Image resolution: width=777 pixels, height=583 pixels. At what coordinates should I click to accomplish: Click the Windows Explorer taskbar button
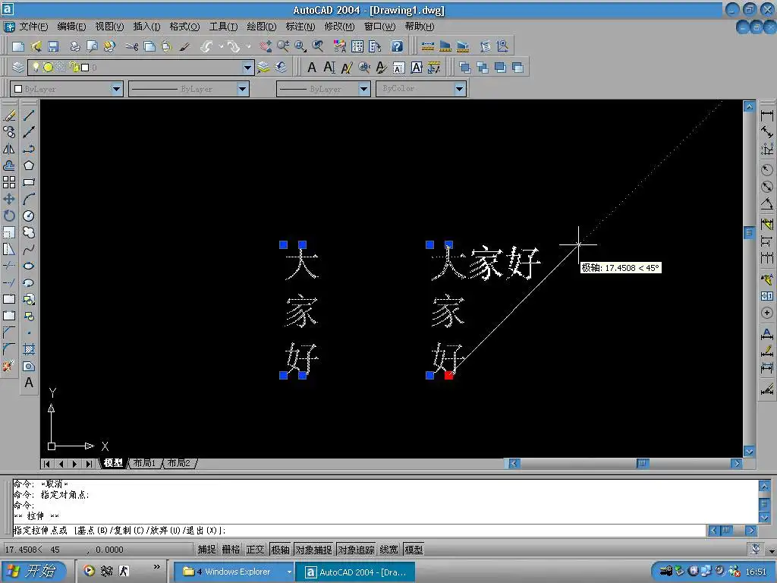click(x=234, y=572)
